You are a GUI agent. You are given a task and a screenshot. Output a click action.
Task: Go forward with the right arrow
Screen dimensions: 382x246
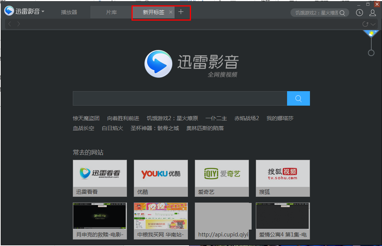(19, 24)
